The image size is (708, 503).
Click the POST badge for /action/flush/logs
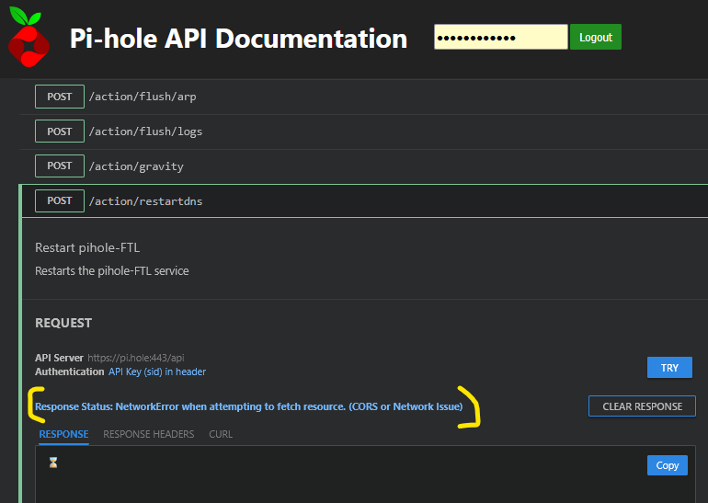click(59, 131)
